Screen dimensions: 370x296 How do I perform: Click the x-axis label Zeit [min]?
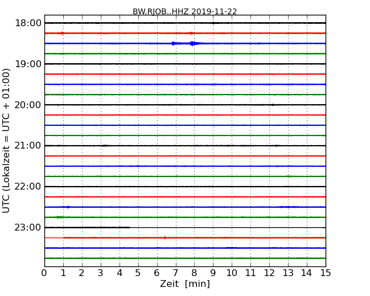pyautogui.click(x=185, y=283)
